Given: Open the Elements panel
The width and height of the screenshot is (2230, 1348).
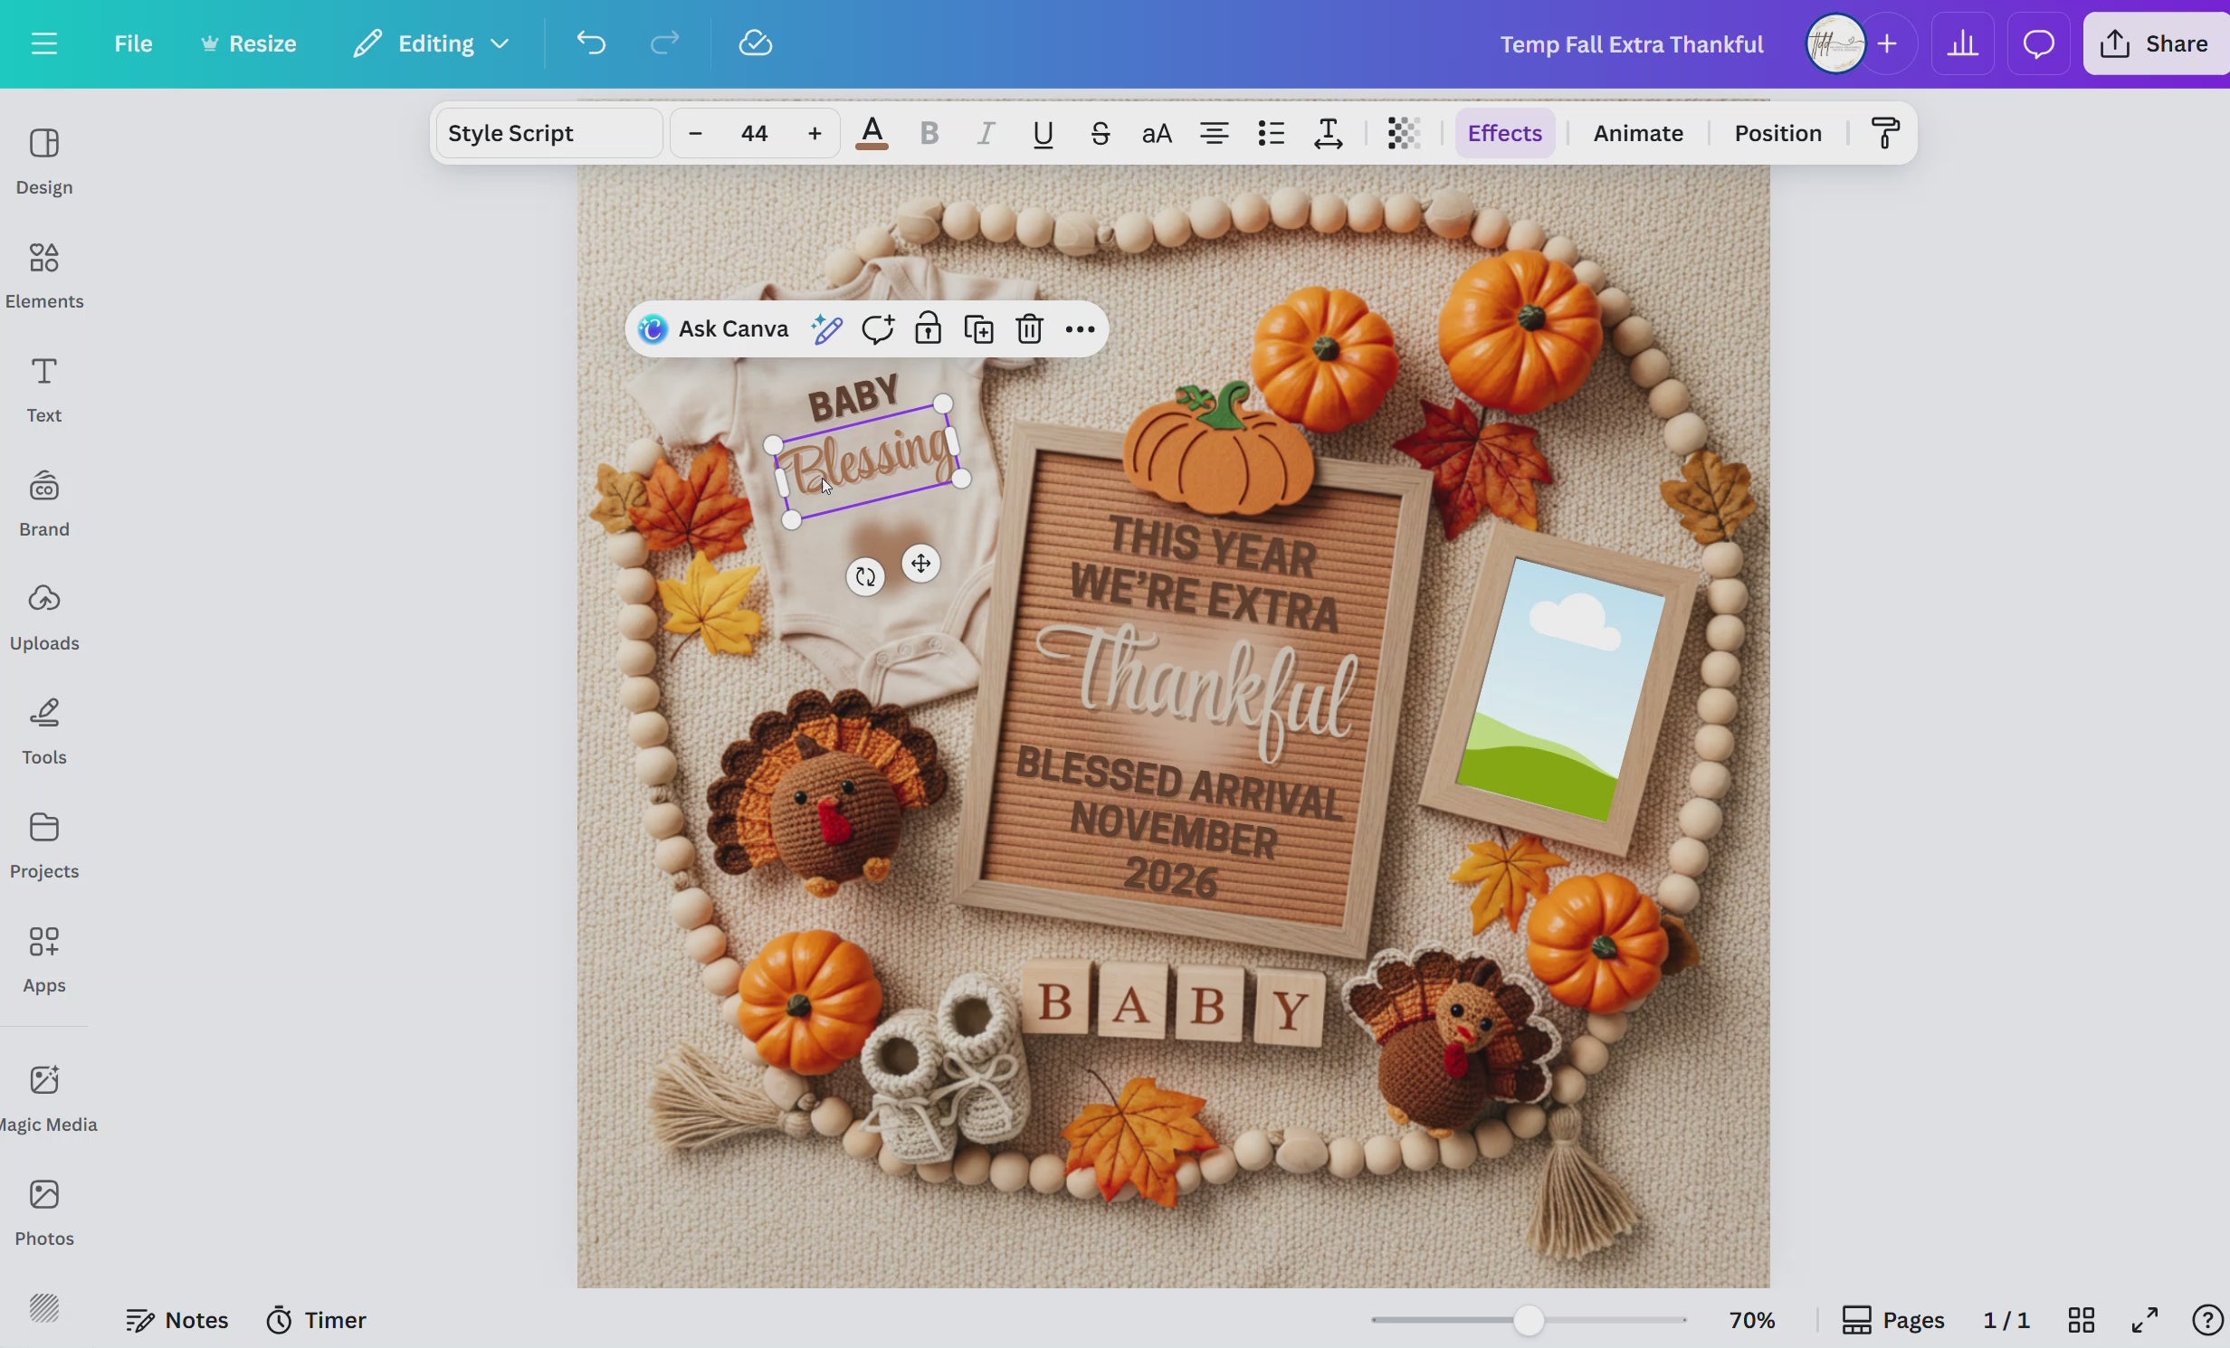Looking at the screenshot, I should pyautogui.click(x=44, y=276).
